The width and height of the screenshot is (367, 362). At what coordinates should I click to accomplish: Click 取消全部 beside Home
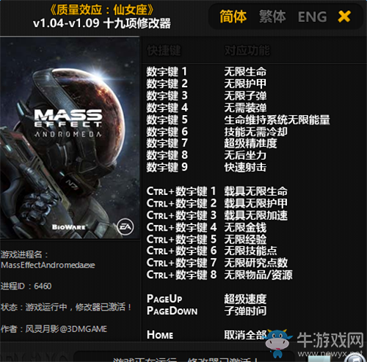(245, 335)
